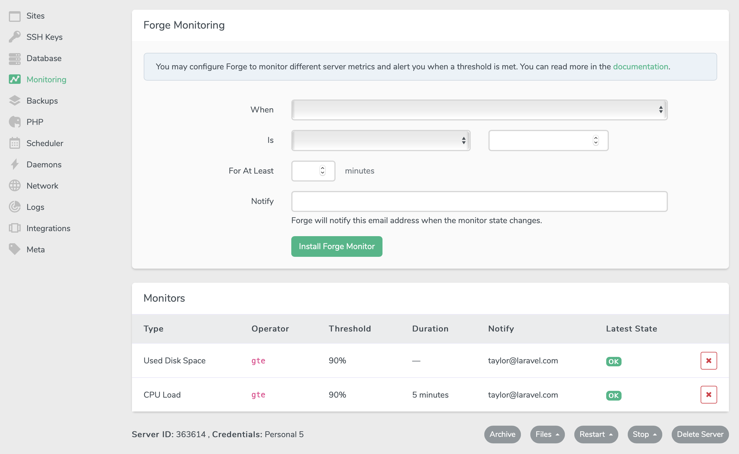Click the Database sidebar icon
Image resolution: width=739 pixels, height=454 pixels.
(x=14, y=58)
